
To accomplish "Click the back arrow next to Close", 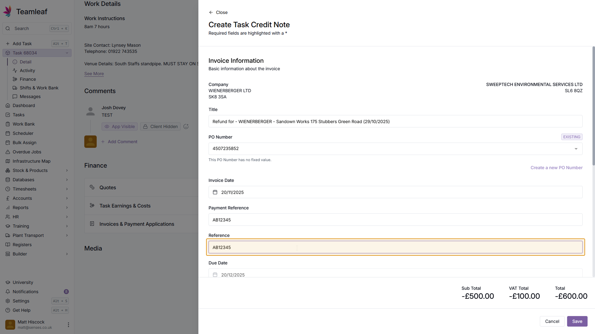I will [211, 12].
